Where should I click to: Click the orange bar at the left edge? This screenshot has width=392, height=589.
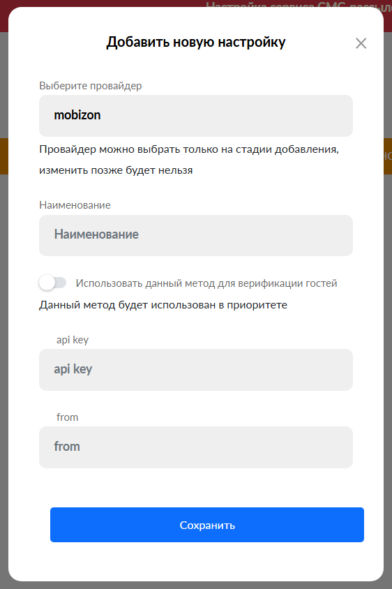3,156
